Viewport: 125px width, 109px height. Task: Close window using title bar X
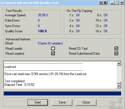[x=122, y=3]
